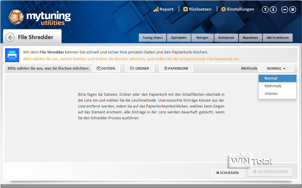Select Normal in the method list
Viewport: 302px width, 188px height.
(277, 78)
